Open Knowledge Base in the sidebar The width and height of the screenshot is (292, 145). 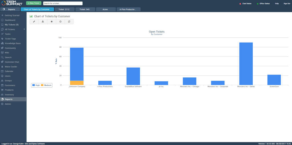(x=13, y=43)
